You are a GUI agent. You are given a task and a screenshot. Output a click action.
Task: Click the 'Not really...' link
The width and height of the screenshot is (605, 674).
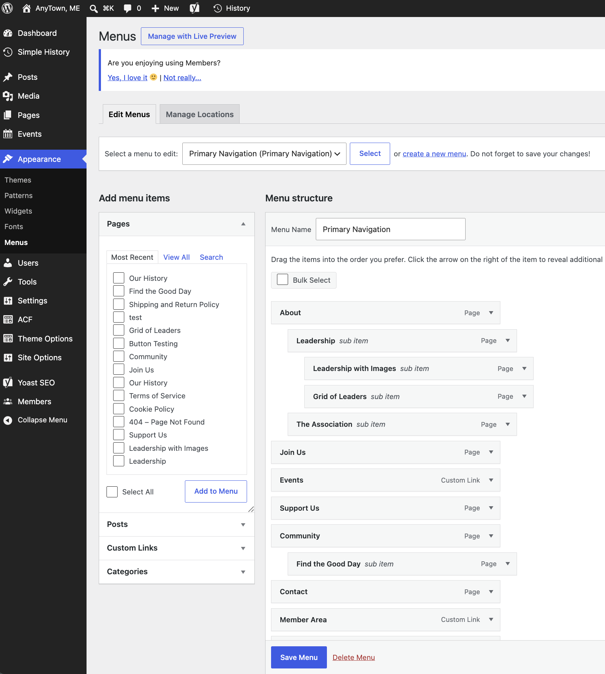pyautogui.click(x=182, y=78)
